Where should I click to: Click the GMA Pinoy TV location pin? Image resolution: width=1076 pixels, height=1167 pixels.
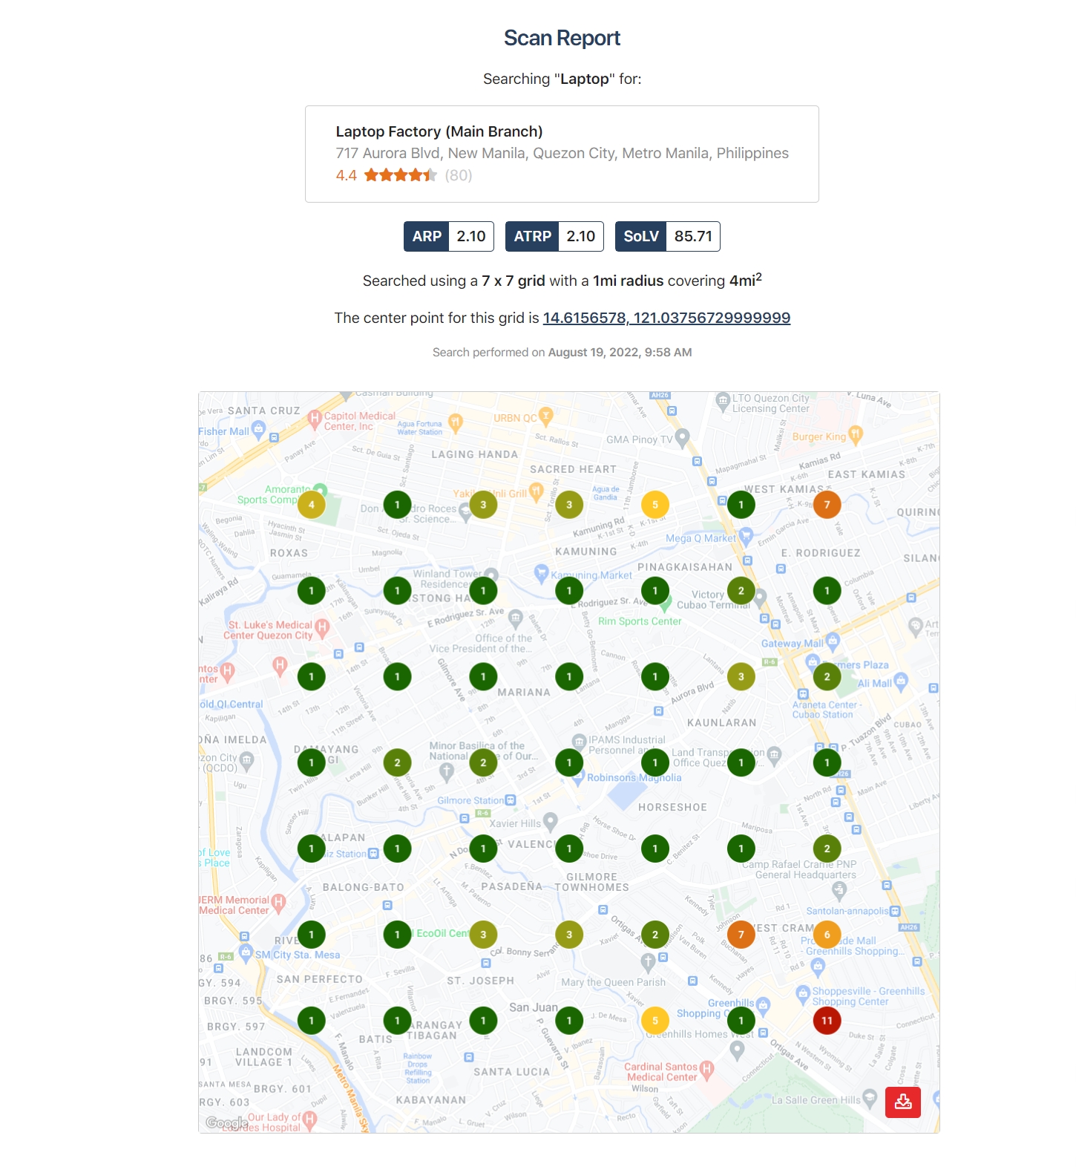pyautogui.click(x=683, y=437)
